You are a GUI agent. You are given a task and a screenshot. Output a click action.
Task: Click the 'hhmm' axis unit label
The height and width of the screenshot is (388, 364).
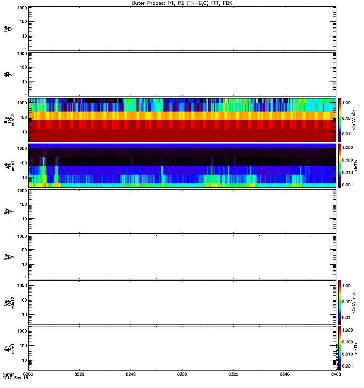click(8, 374)
